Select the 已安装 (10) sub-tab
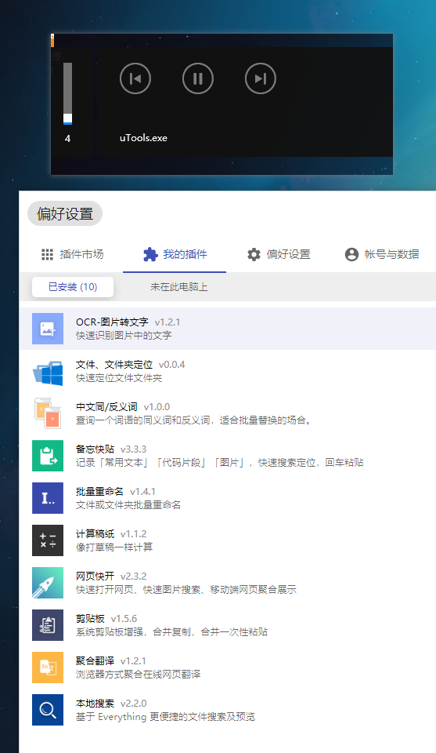 tap(73, 287)
